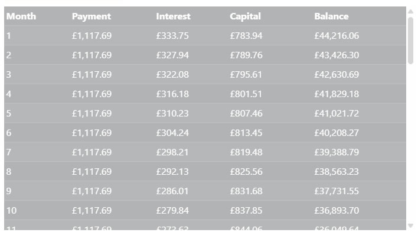Click the month 10 row number
Image resolution: width=418 pixels, height=236 pixels.
tap(11, 211)
